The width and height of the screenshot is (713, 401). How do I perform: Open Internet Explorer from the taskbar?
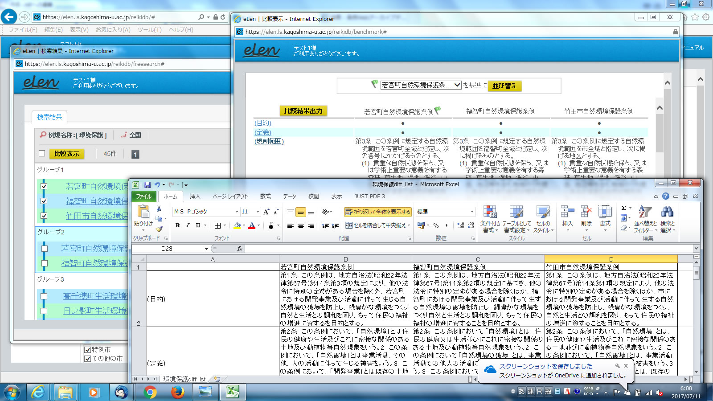click(x=38, y=392)
